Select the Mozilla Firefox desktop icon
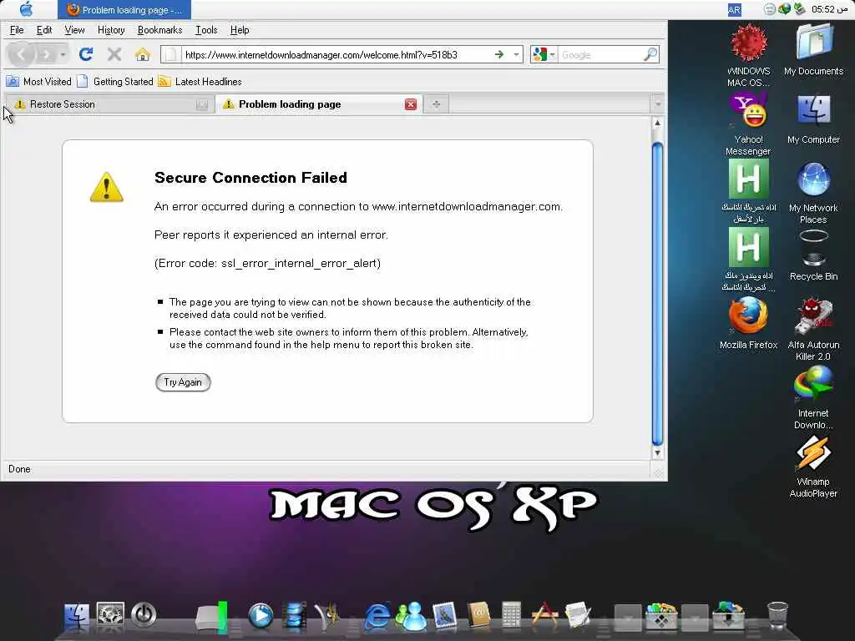Screen dimensions: 855x641 pyautogui.click(x=749, y=323)
